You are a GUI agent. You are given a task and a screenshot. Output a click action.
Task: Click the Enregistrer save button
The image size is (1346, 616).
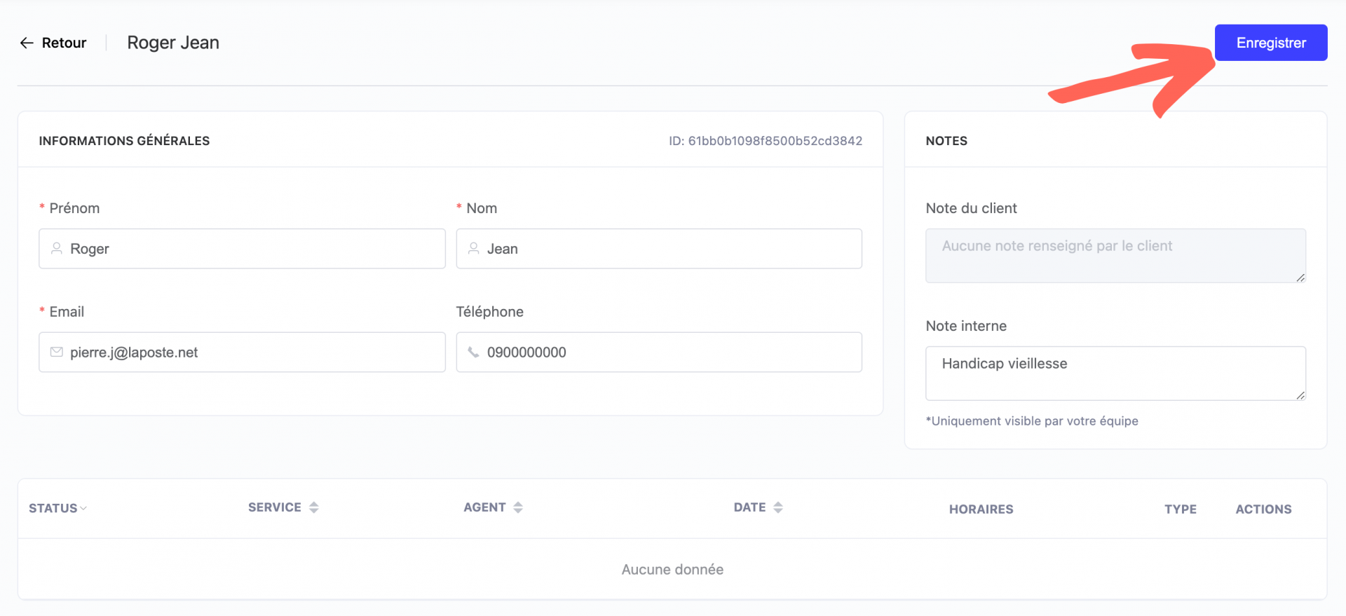[x=1270, y=43]
